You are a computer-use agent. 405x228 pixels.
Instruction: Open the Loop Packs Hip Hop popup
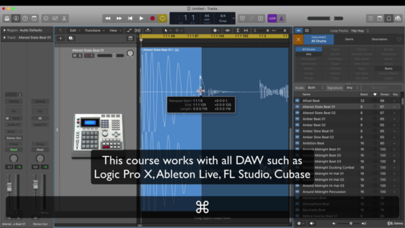click(x=360, y=30)
